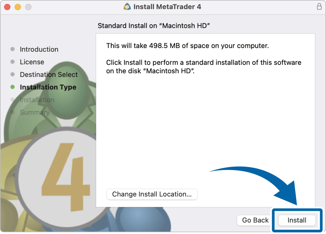The height and width of the screenshot is (234, 326).
Task: Click the "Standard Install on Macintosh HD" heading
Action: coord(154,26)
